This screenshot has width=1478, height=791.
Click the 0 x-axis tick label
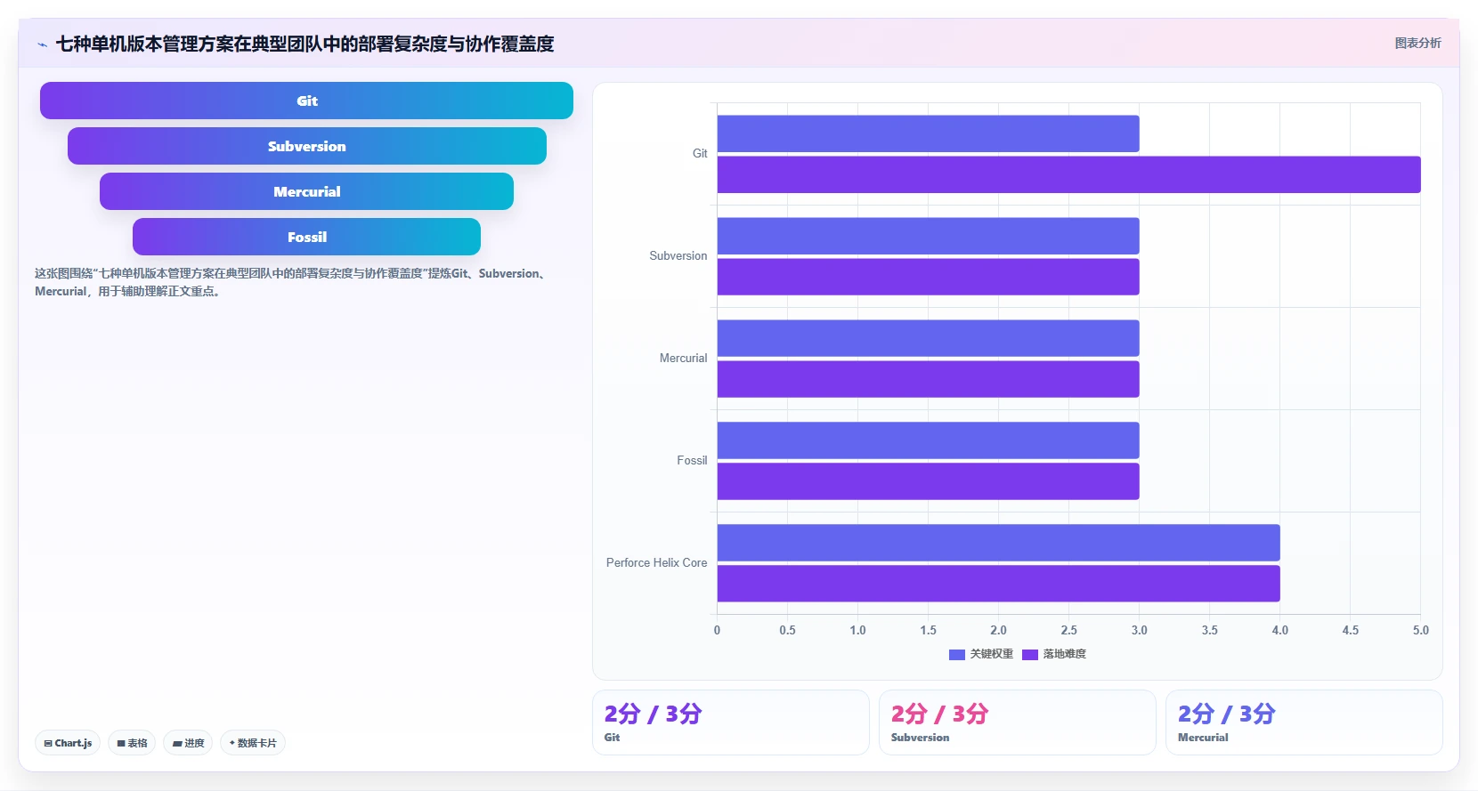[x=717, y=630]
